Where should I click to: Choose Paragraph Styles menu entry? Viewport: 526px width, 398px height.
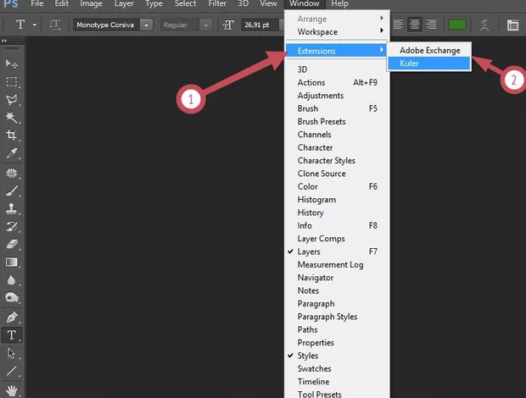pos(337,317)
